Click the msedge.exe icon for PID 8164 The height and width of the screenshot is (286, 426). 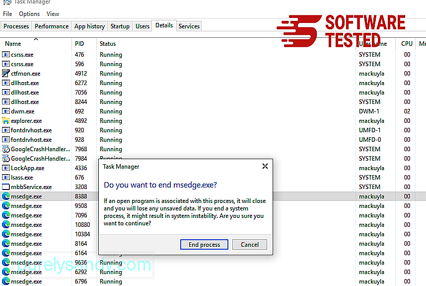(x=5, y=244)
